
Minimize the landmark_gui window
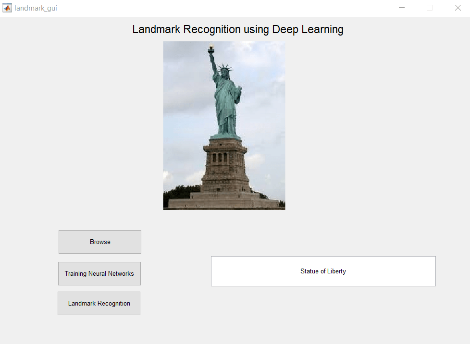(x=402, y=8)
